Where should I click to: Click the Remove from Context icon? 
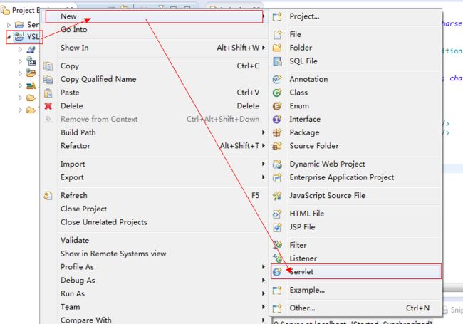tap(48, 119)
